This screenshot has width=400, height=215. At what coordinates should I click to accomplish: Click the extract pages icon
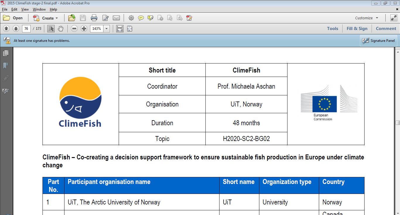tap(180, 18)
